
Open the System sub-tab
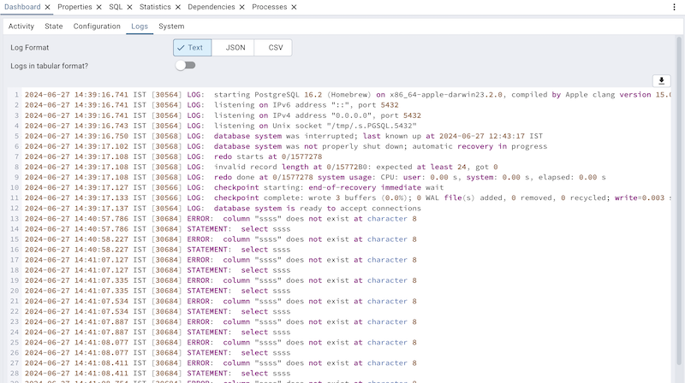coord(171,27)
